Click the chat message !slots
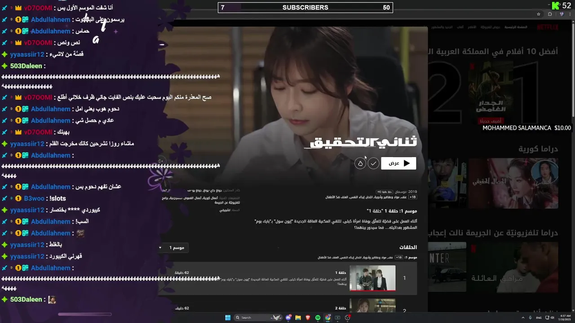This screenshot has height=323, width=575. [57, 198]
